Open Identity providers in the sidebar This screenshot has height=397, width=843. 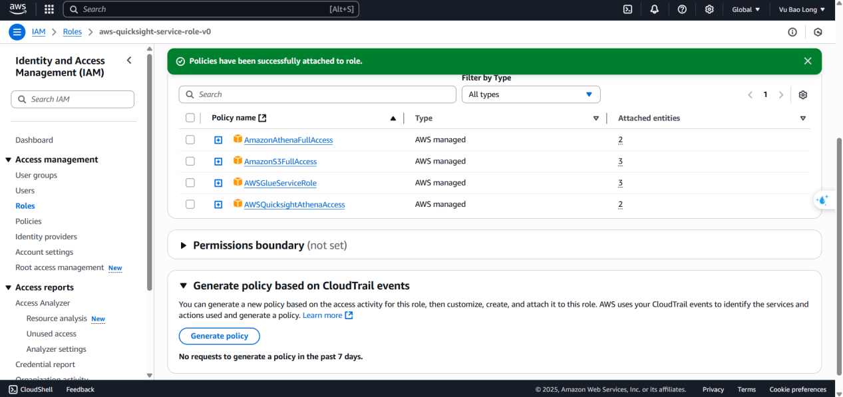coord(46,236)
